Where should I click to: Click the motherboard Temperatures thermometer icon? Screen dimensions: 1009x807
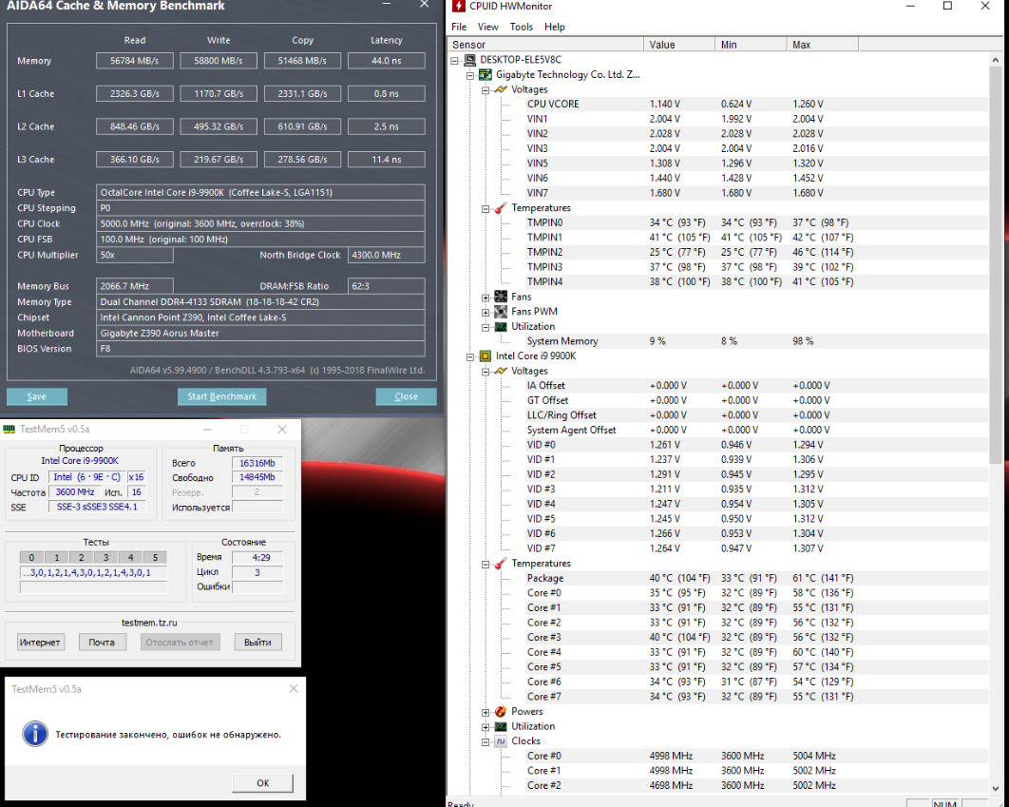pyautogui.click(x=501, y=208)
